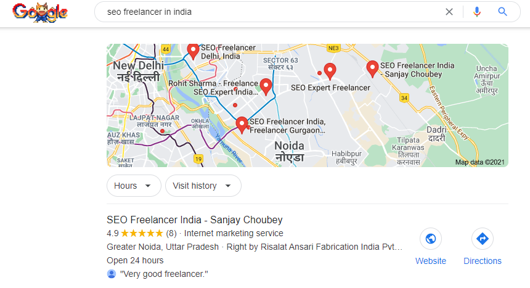Click the five-star rating row
The height and width of the screenshot is (288, 530).
142,234
